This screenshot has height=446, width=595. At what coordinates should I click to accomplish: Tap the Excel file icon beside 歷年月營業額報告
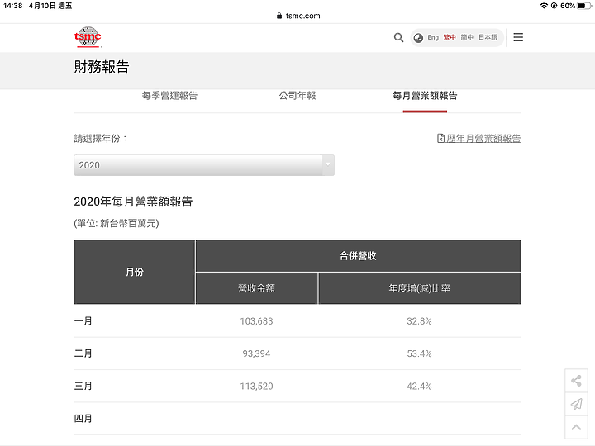point(440,139)
